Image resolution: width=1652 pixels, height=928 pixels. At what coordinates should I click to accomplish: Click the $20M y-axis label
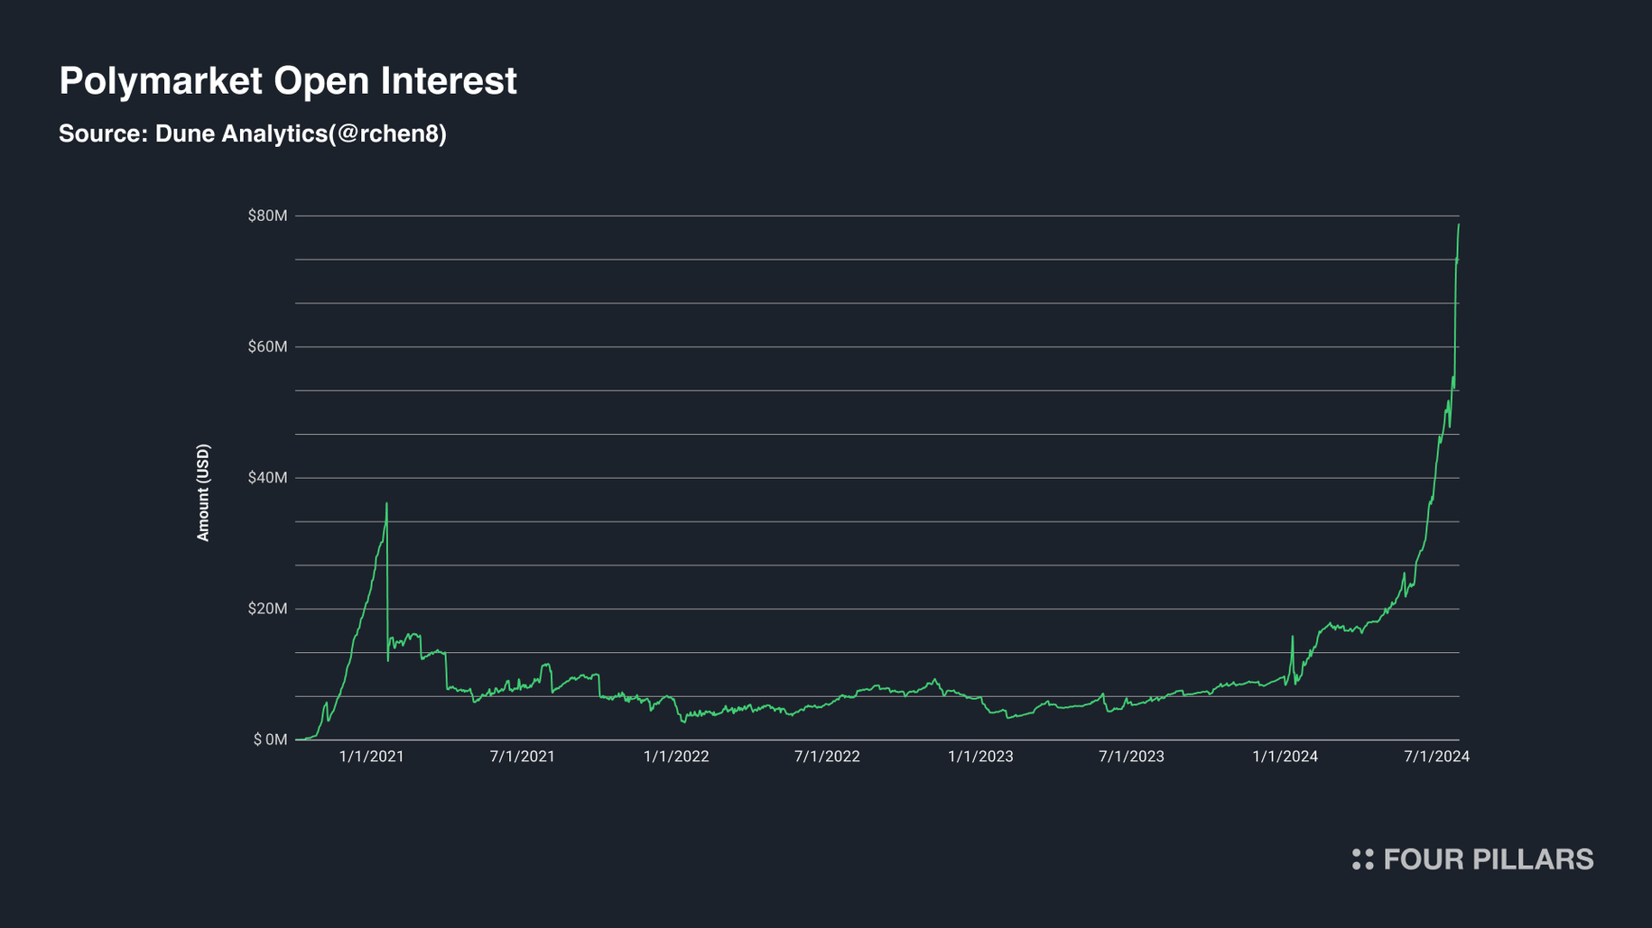pyautogui.click(x=267, y=609)
